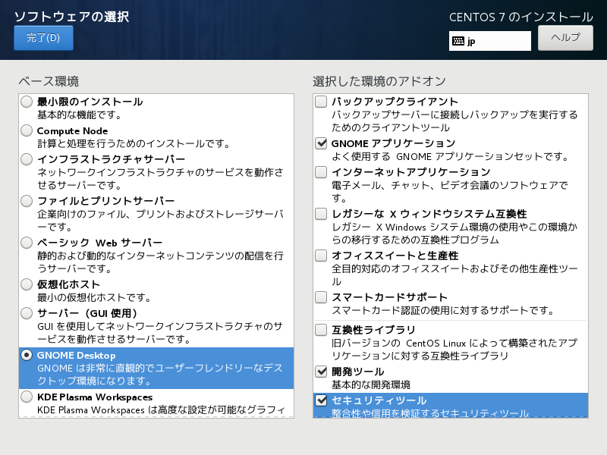The height and width of the screenshot is (455, 607).
Task: Select the 仮想化ホスト radio button
Action: [27, 285]
